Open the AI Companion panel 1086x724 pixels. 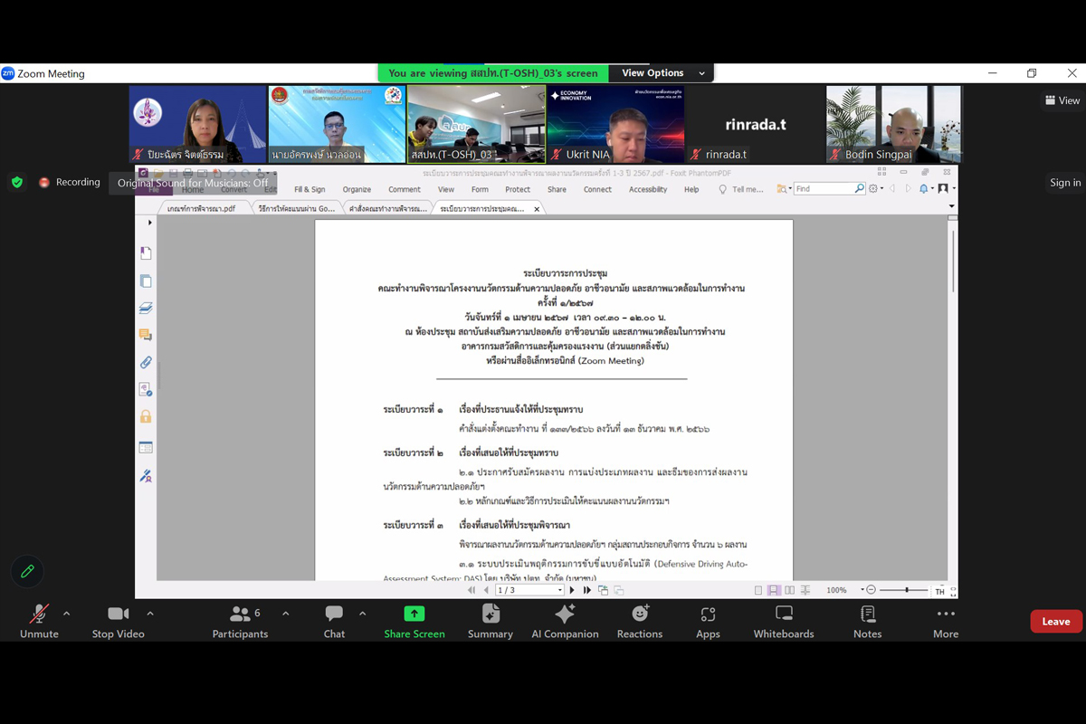pyautogui.click(x=566, y=621)
